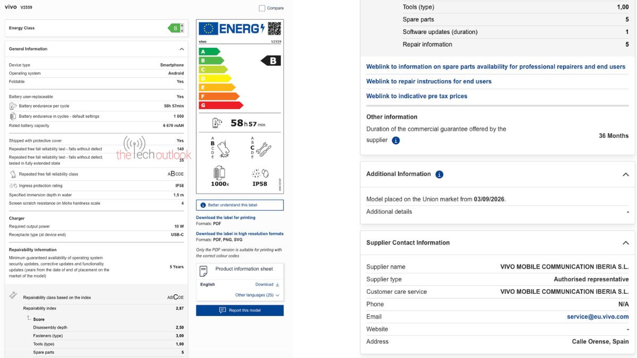Open weblink to indicative pre tax prices
This screenshot has width=637, height=358.
click(x=417, y=96)
